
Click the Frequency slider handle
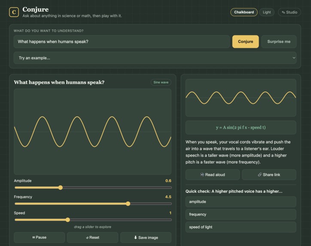pyautogui.click(x=128, y=203)
